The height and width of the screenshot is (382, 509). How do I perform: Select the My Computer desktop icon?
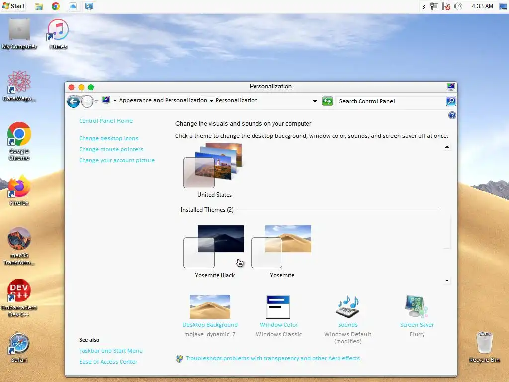coord(19,34)
